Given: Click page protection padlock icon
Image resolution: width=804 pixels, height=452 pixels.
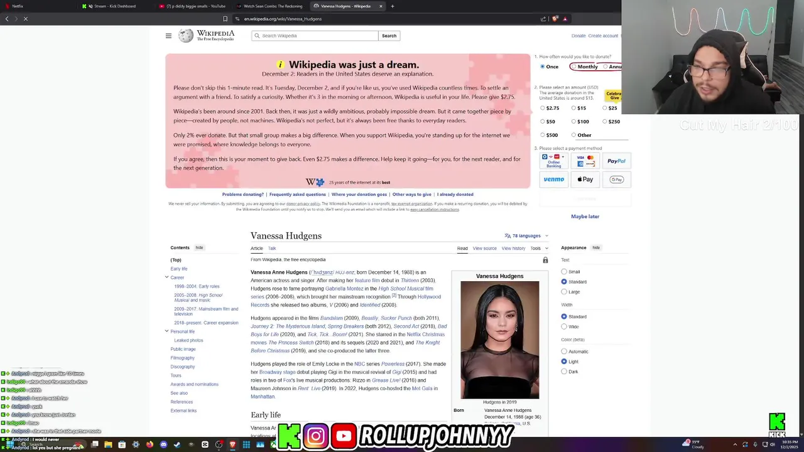Looking at the screenshot, I should click(545, 260).
